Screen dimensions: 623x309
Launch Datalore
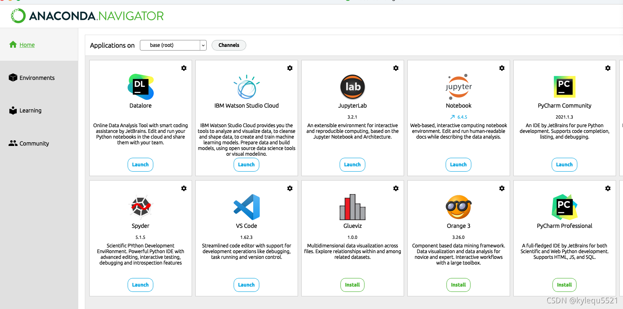[x=140, y=165]
